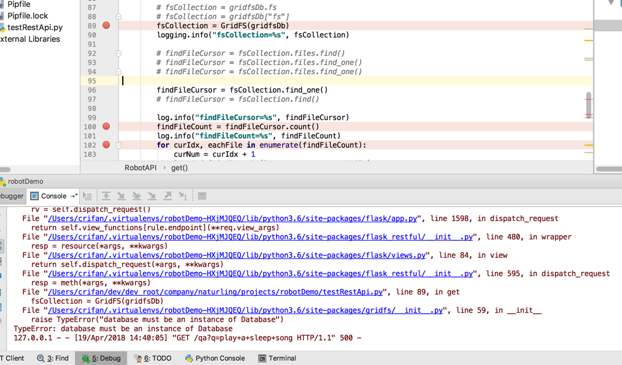Image resolution: width=622 pixels, height=365 pixels.
Task: Open the Python Console tool window
Action: pyautogui.click(x=215, y=358)
